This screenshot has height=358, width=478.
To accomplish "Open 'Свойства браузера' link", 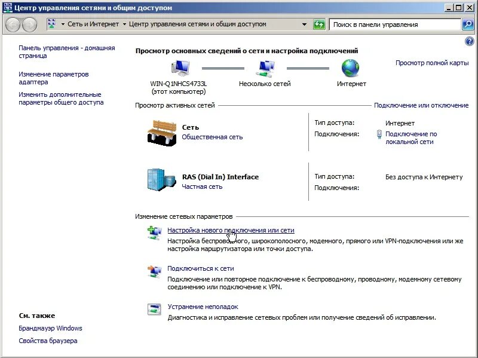I will point(48,341).
